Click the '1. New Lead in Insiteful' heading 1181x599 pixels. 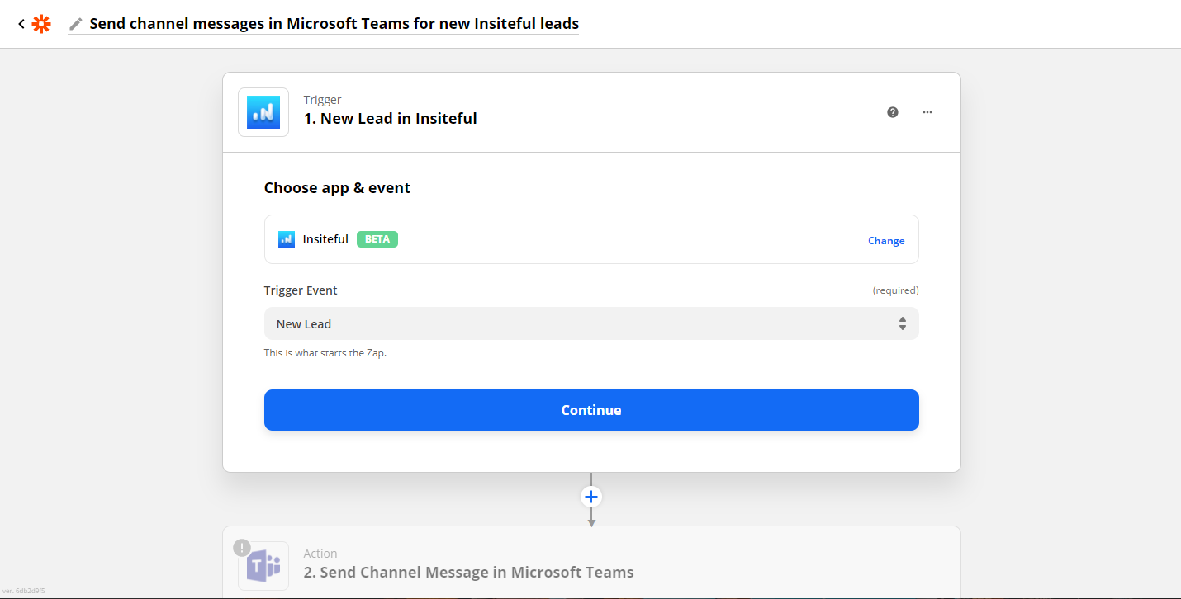pos(391,119)
